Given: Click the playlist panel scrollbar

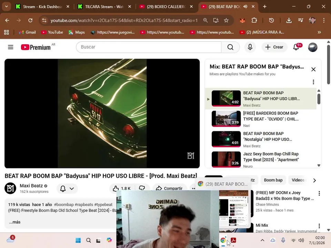Looking at the screenshot, I should tap(319, 99).
